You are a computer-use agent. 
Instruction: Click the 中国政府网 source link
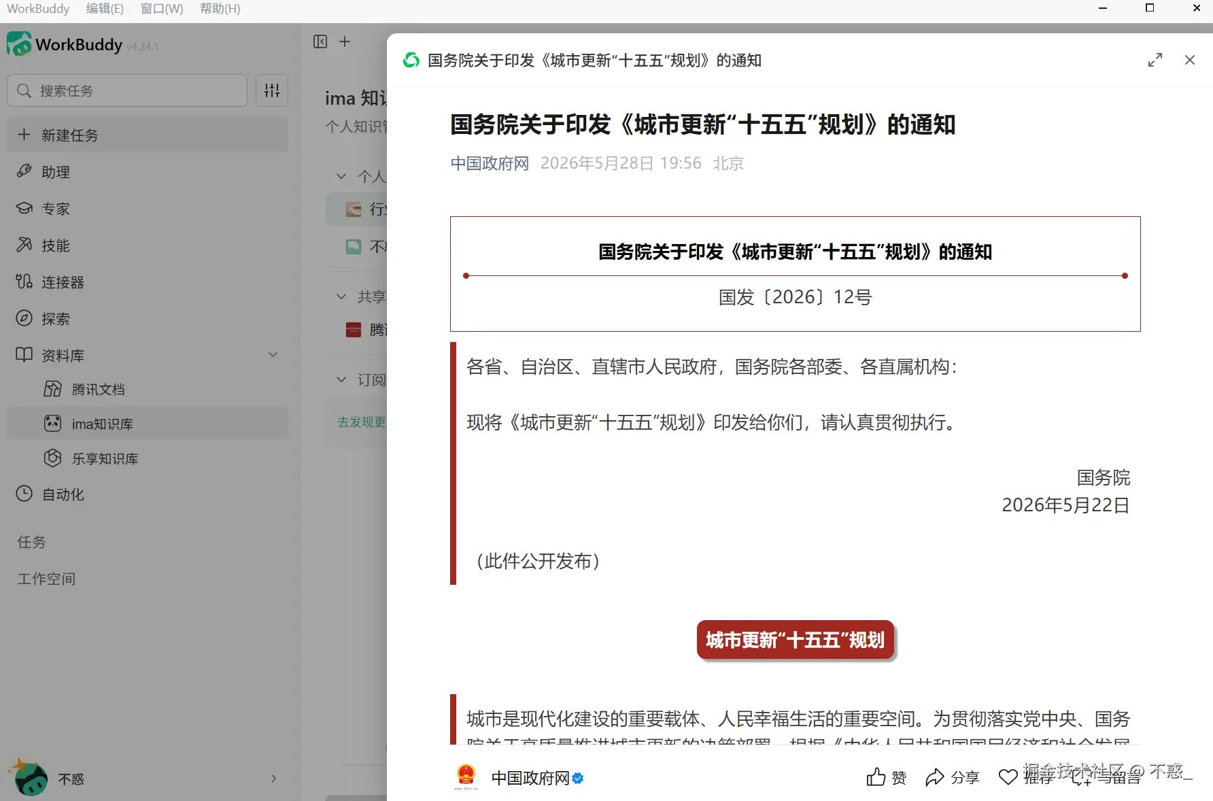click(490, 163)
